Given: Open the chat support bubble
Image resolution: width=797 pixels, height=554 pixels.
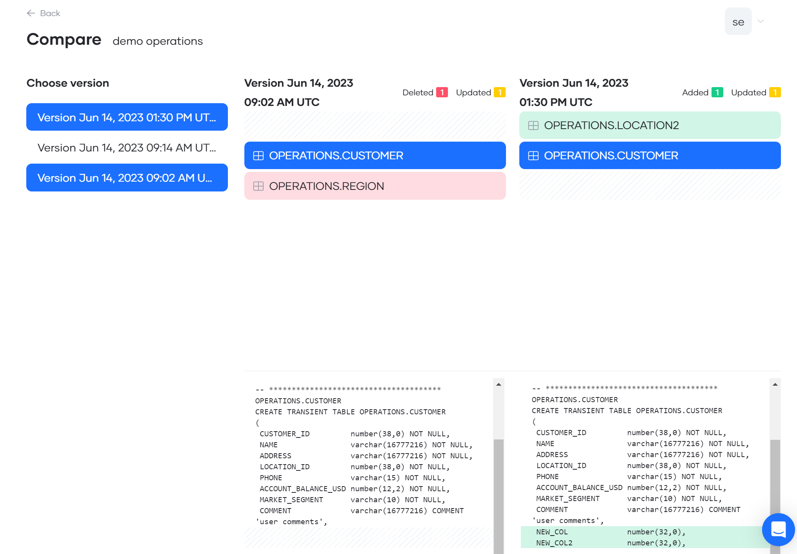Looking at the screenshot, I should click(778, 530).
